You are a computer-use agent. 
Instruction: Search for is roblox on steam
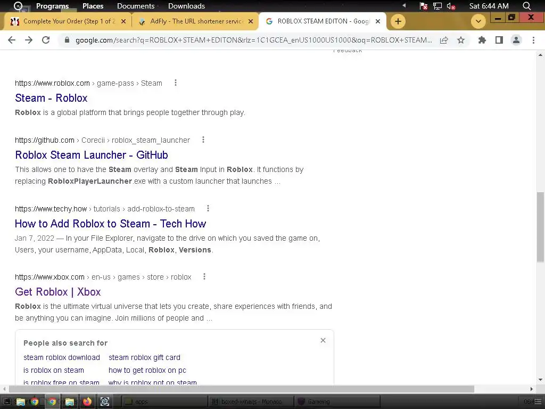54,371
